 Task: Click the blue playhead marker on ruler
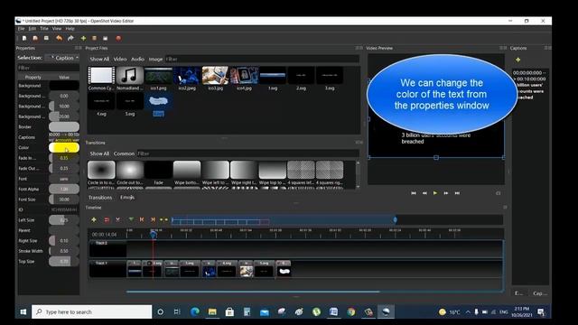click(x=154, y=234)
